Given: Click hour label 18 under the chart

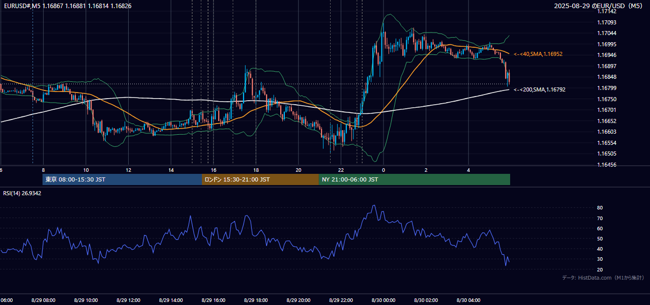Looking at the screenshot, I should tap(256, 170).
